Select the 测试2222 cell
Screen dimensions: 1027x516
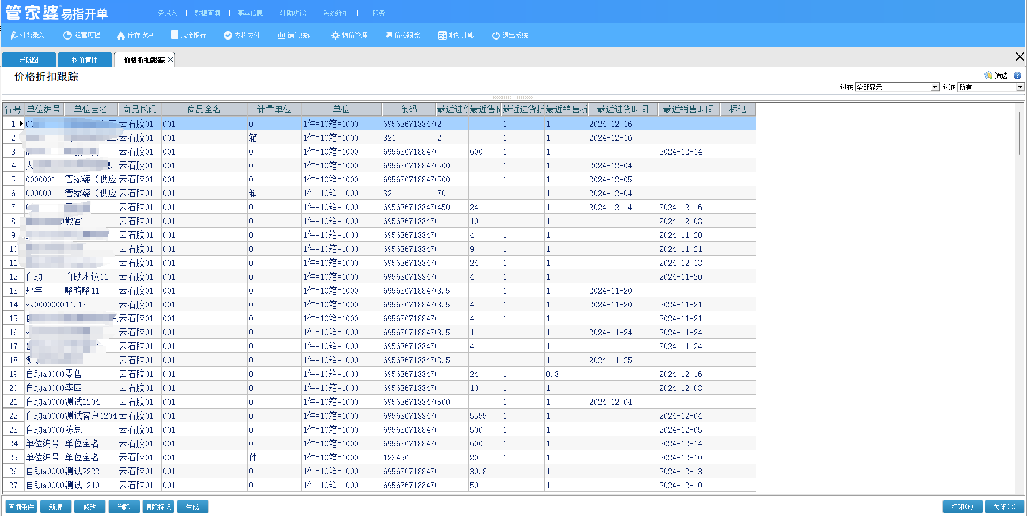90,472
